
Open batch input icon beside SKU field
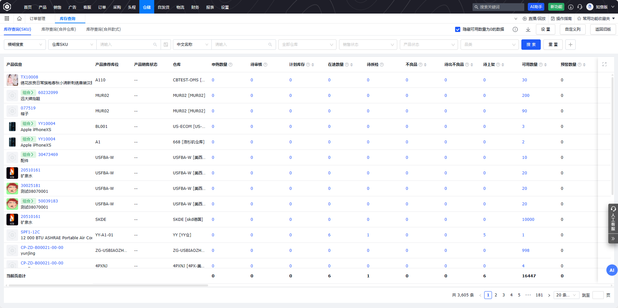click(166, 45)
